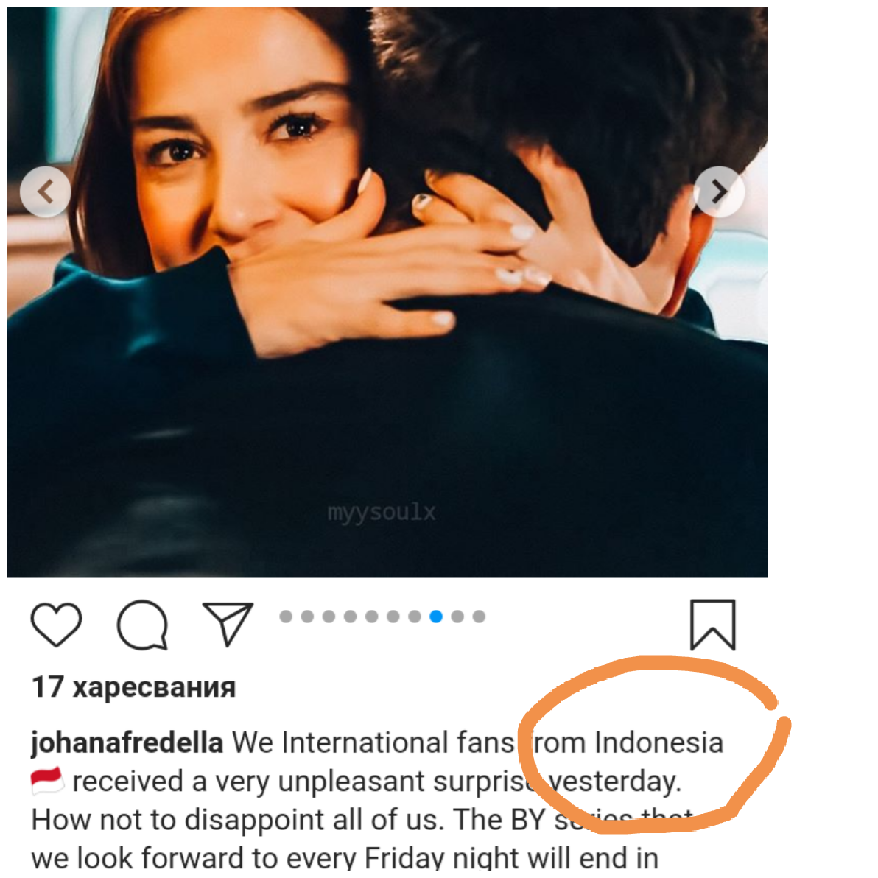Viewport: 878px width, 878px height.
Task: Advance to next photo with right arrow
Action: coord(719,192)
